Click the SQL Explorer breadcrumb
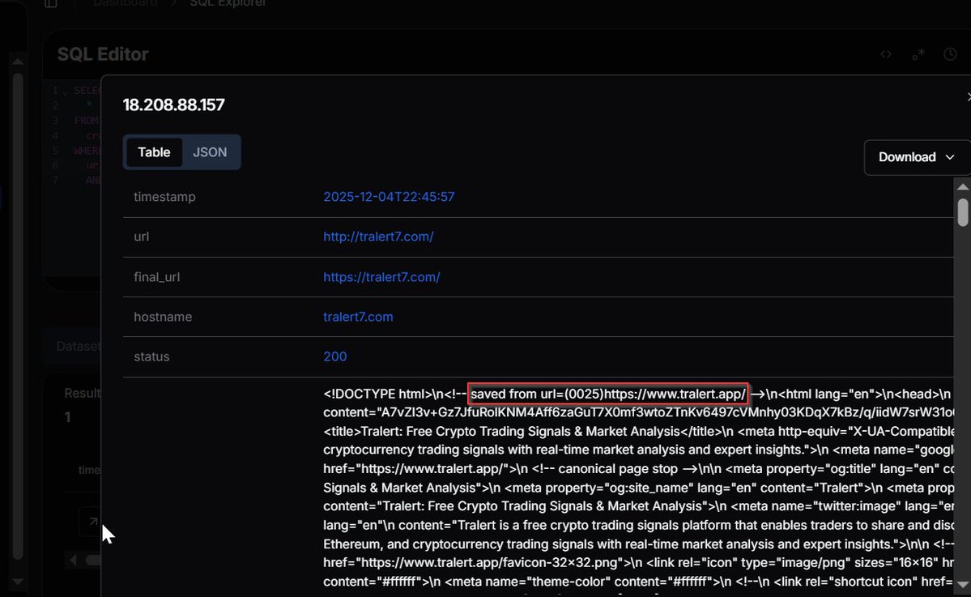The width and height of the screenshot is (971, 597). 228,3
